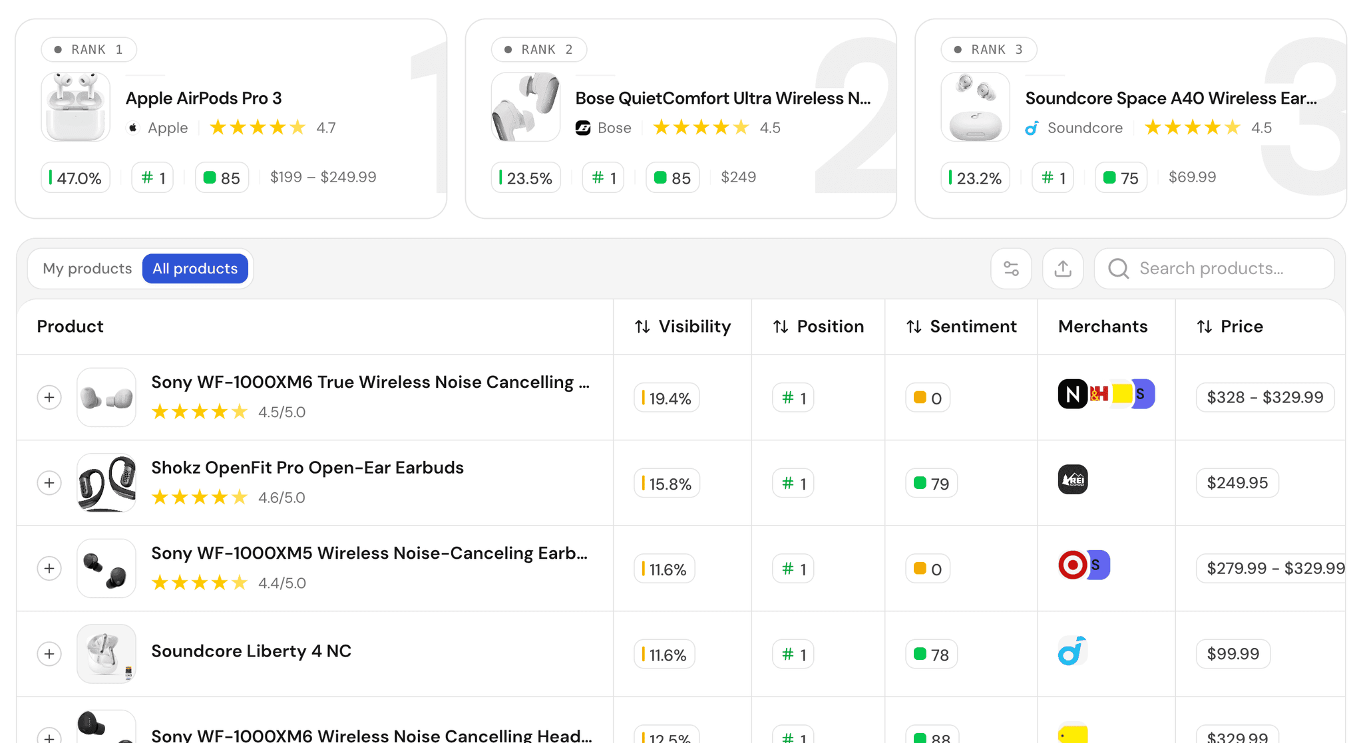Click the Soundcore Space A40 thumbnail
Viewport: 1363px width, 743px height.
(976, 107)
